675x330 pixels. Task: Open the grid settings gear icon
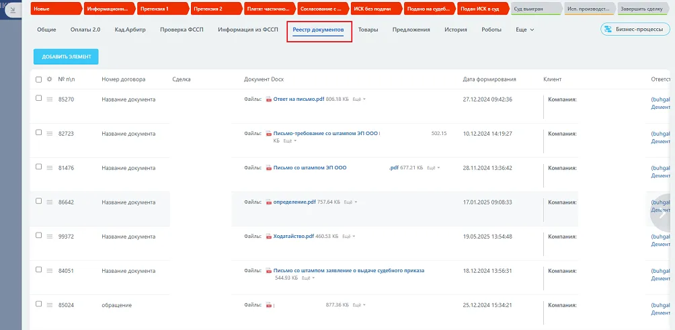click(50, 79)
